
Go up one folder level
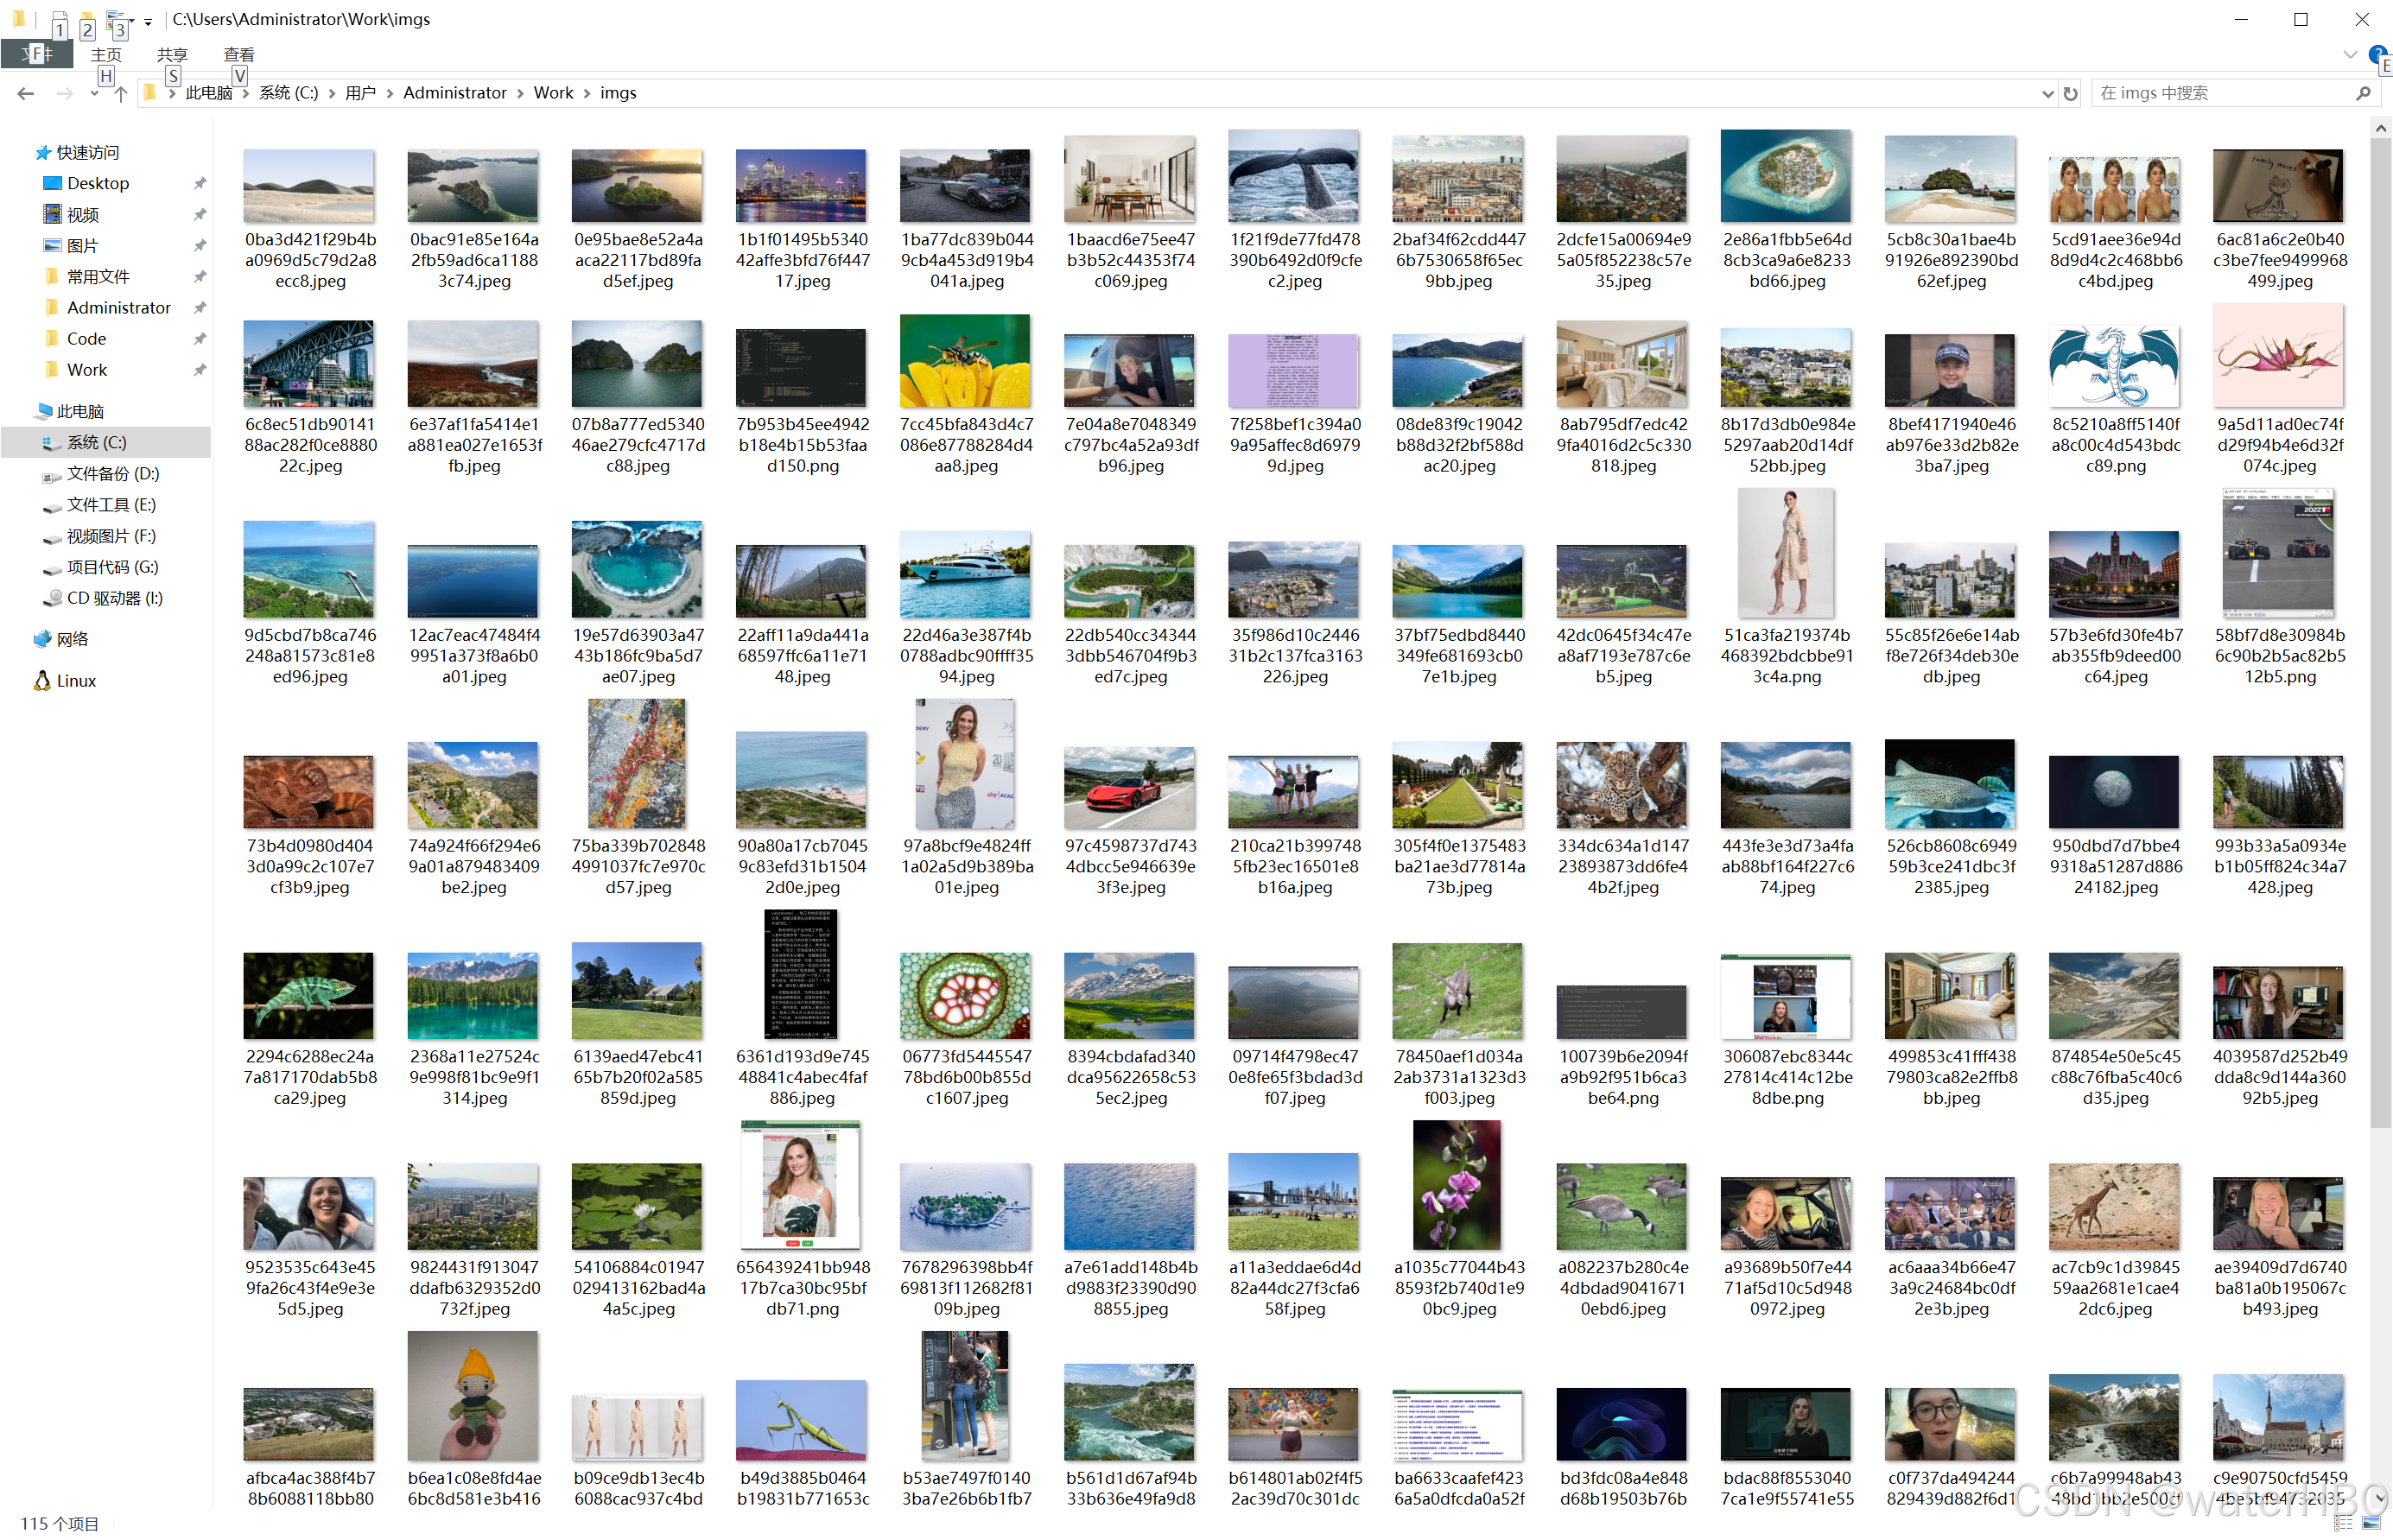coord(120,93)
